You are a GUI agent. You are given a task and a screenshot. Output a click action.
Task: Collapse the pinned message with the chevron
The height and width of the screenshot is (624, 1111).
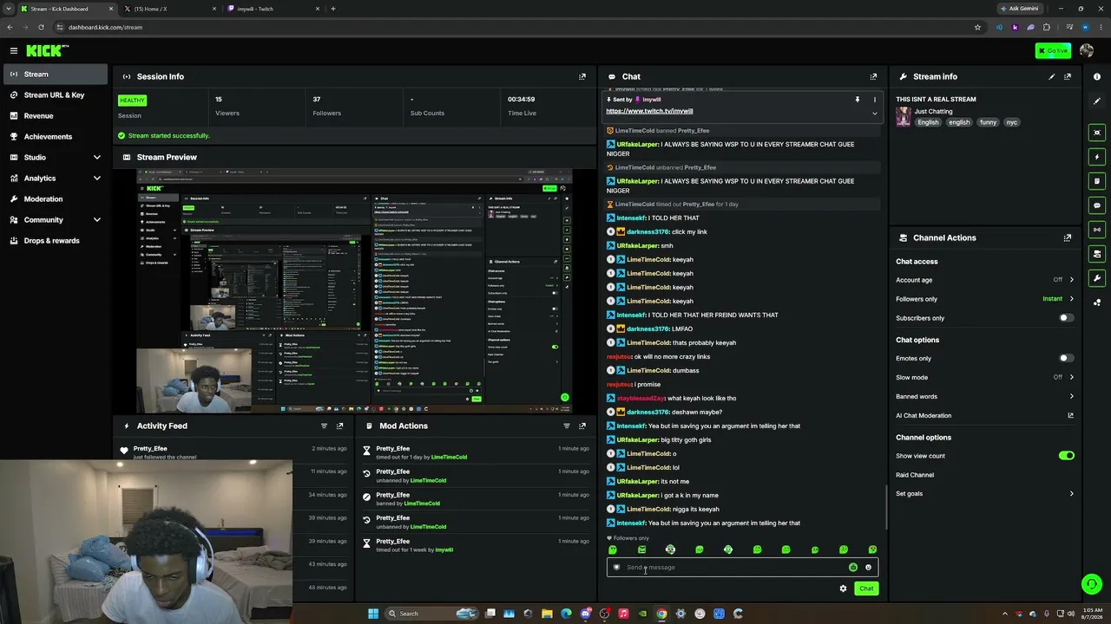point(874,113)
